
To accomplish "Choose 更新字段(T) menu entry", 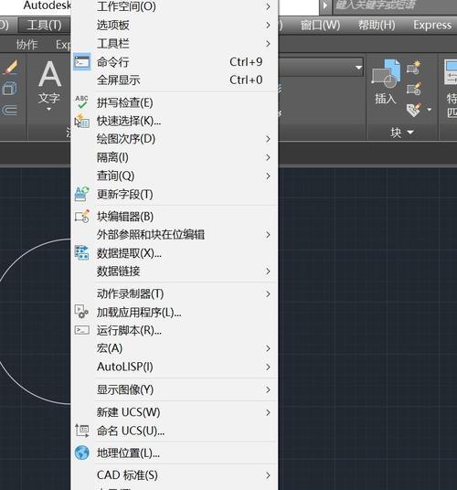I will tap(175, 195).
